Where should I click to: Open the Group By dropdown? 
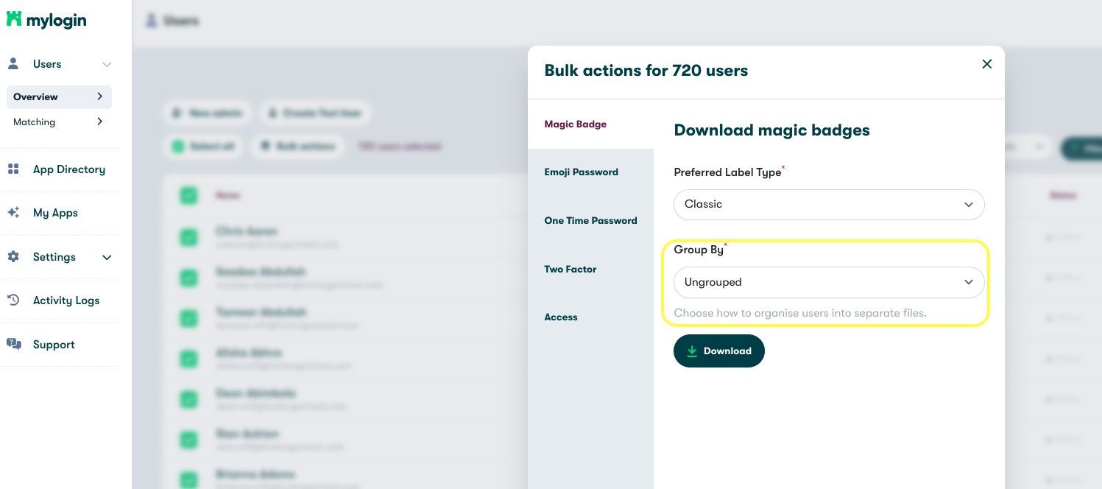(829, 283)
